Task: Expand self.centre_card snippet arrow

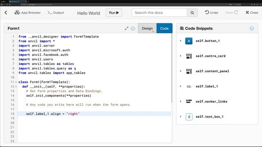Action: point(181,56)
